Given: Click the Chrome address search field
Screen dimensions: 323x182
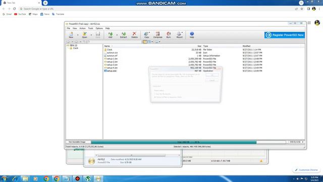Looking at the screenshot, I should [x=156, y=9].
